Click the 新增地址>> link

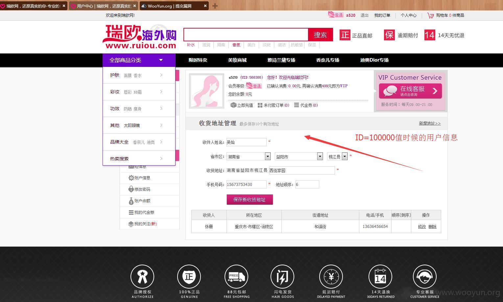430,123
